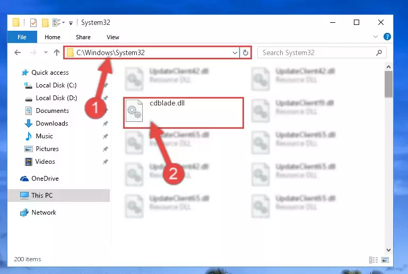Screen dimensions: 408x274
Task: Open Music in the sidebar
Action: pos(44,136)
